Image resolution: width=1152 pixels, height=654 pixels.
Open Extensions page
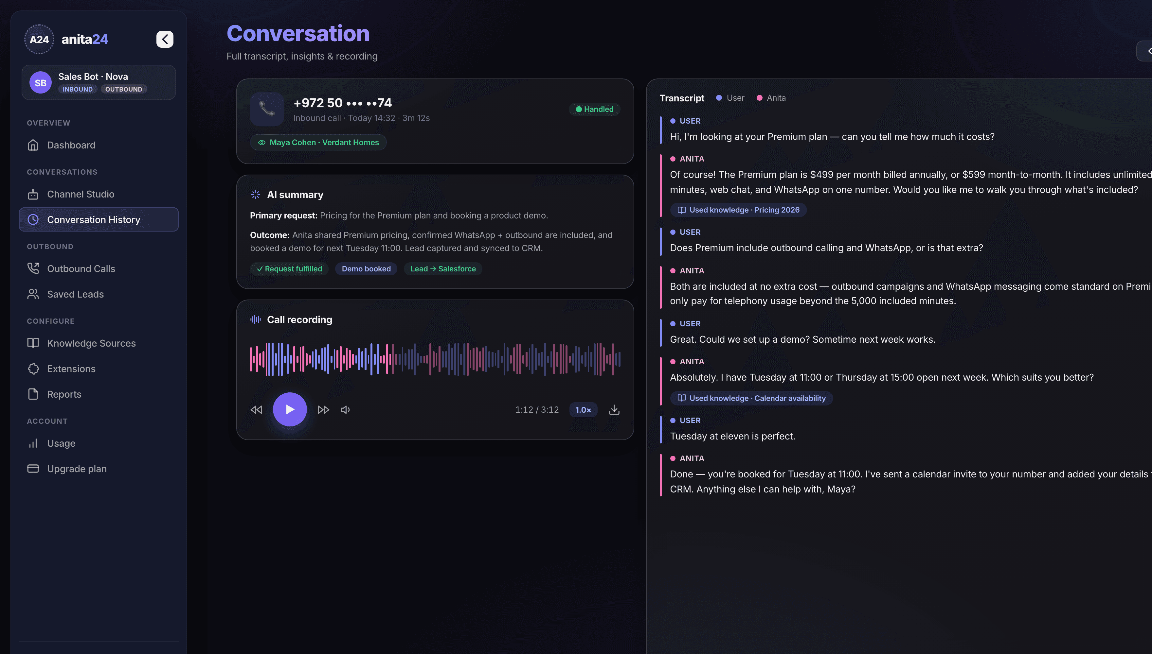(99, 369)
